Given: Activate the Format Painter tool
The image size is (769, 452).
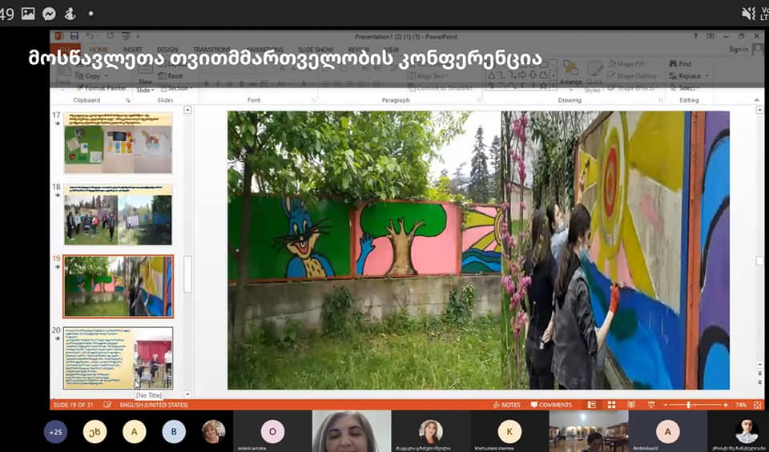Looking at the screenshot, I should (102, 88).
